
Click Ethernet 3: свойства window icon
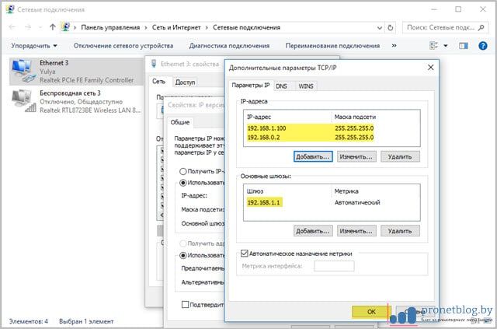point(154,64)
